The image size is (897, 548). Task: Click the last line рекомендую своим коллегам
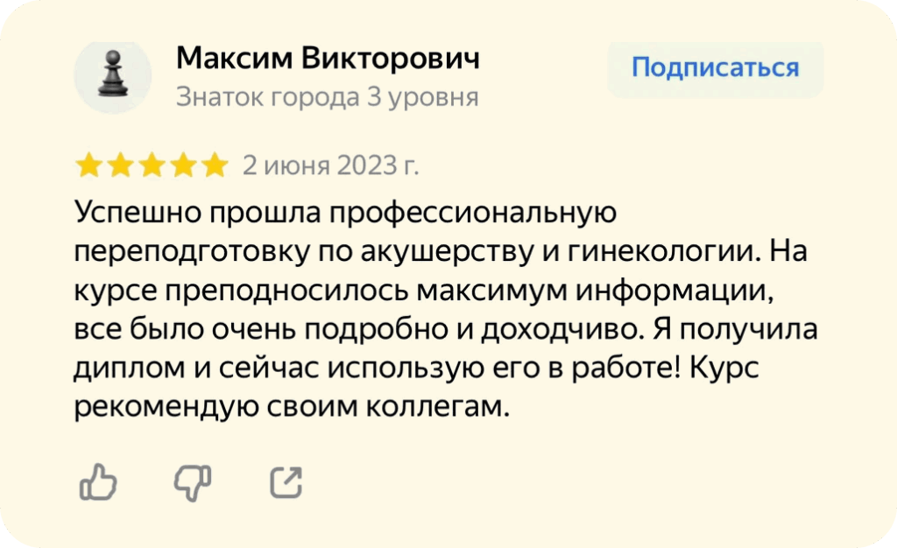pyautogui.click(x=292, y=407)
